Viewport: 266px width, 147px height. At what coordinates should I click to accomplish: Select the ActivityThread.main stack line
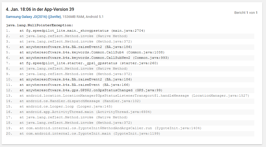click(x=85, y=112)
